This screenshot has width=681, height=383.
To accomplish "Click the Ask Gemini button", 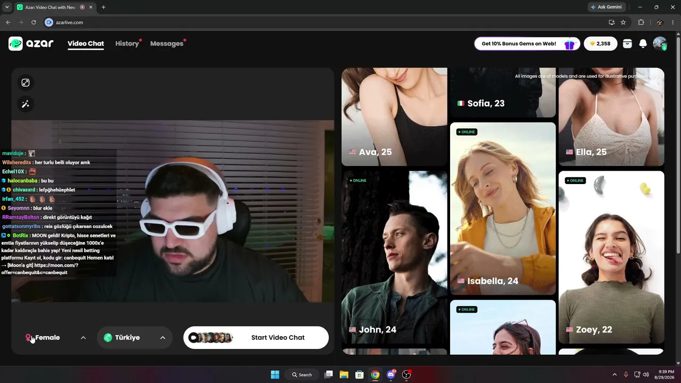I will tap(606, 7).
